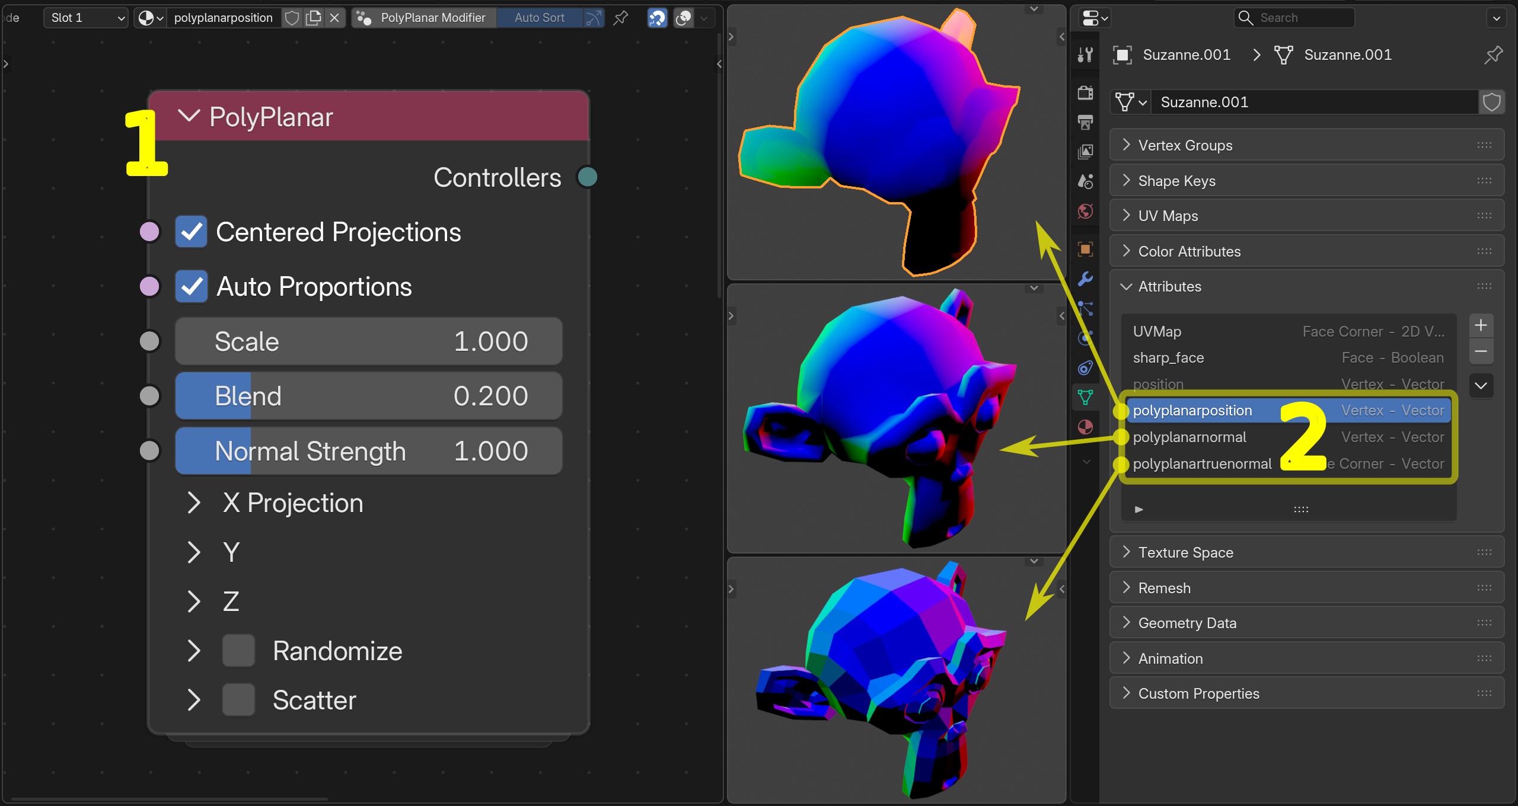Click the fake user shield next to Suzanne.001 mesh name
Viewport: 1518px width, 806px height.
(1492, 102)
